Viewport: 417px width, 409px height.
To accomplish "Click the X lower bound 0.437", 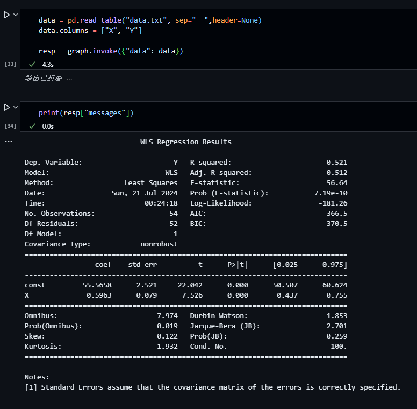I will [287, 295].
